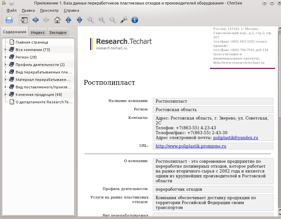Screen dimensions: 281x219
Task: Go back with the left arrow icon
Action: [35, 20]
